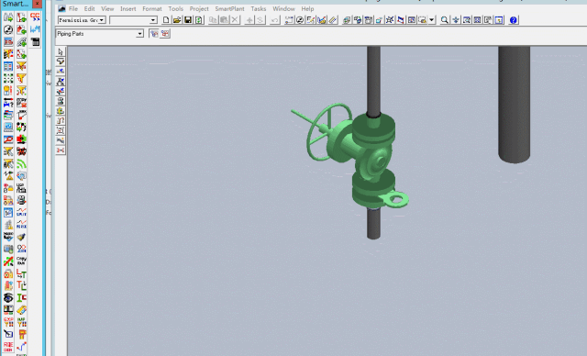Click the IMP icon in Smart palette

tap(21, 321)
